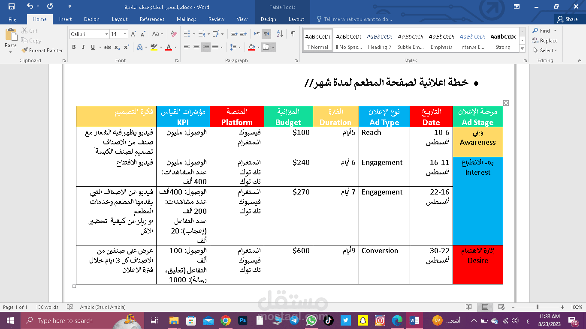Click the Clear All Formatting icon
This screenshot has width=586, height=329.
pos(174,33)
